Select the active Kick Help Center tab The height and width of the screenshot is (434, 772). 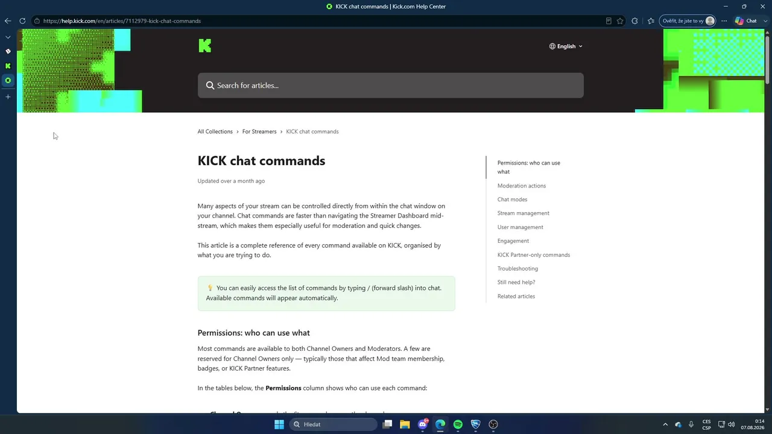(8, 80)
